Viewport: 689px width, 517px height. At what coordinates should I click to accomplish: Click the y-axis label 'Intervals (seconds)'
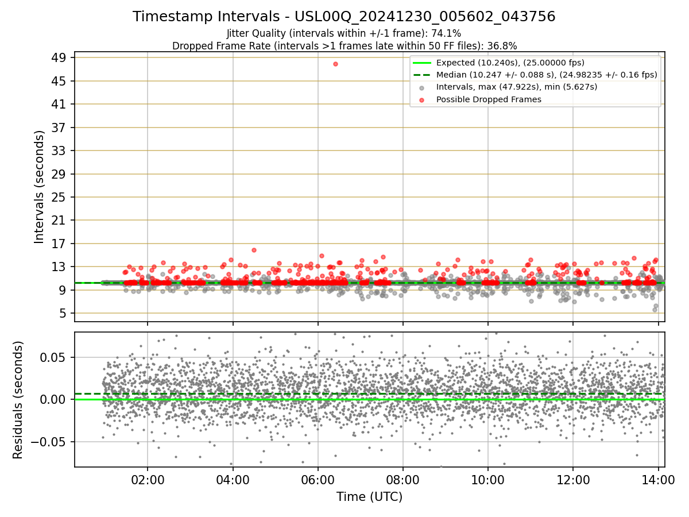click(39, 187)
